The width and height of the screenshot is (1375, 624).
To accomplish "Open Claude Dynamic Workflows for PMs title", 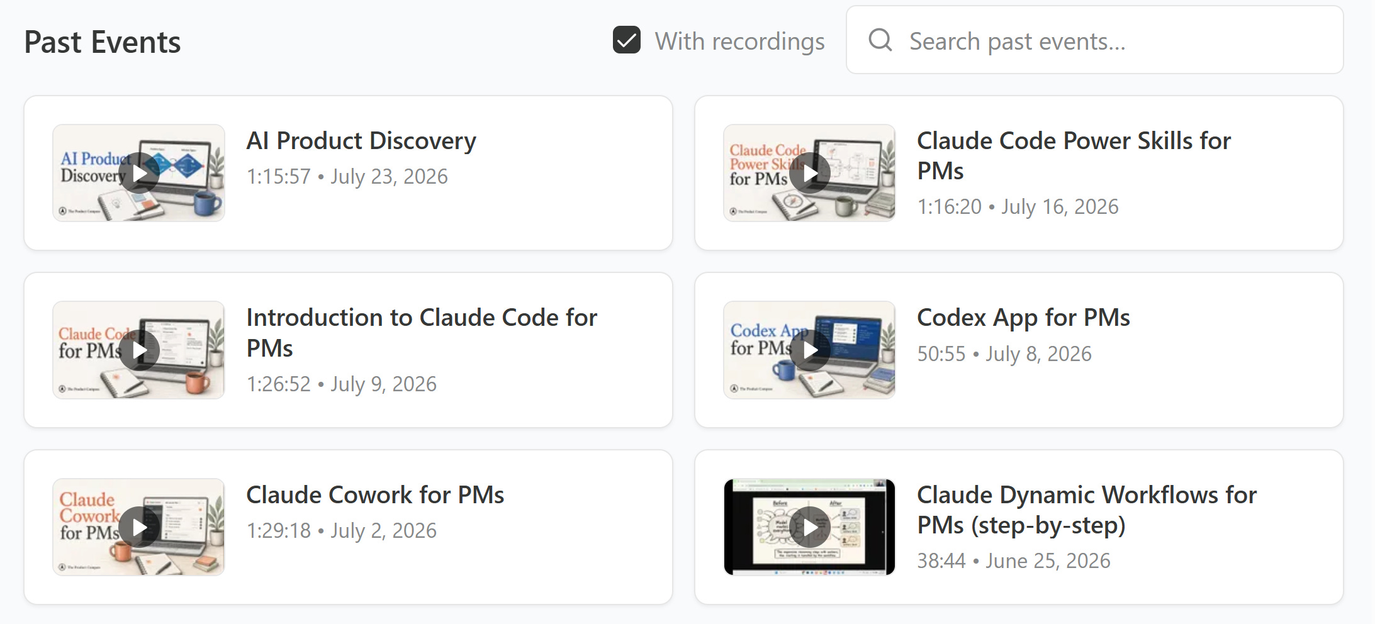I will point(1087,510).
